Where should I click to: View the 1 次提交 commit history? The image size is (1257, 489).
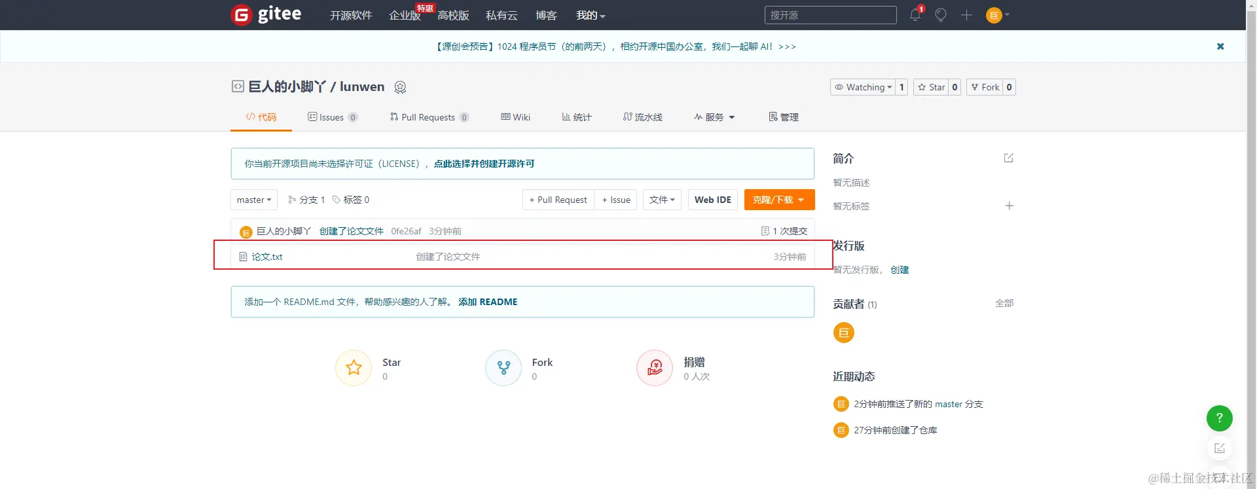click(784, 231)
